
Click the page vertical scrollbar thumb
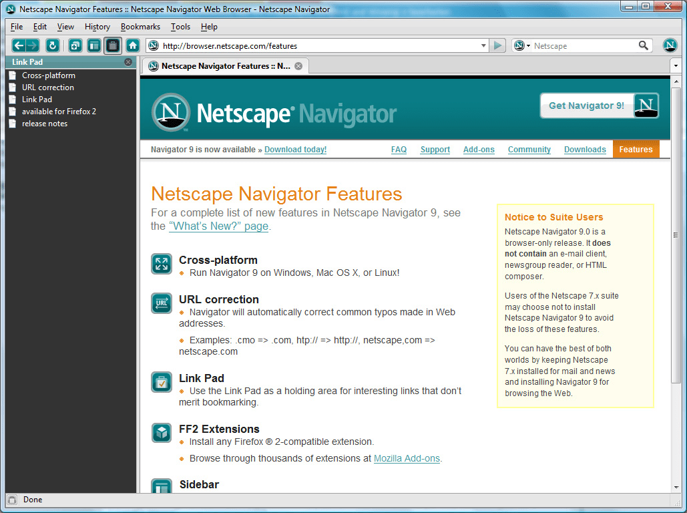coord(676,234)
